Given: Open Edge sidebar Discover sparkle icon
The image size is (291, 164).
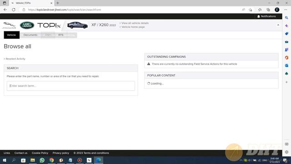Looking at the screenshot, I should [x=286, y=26].
